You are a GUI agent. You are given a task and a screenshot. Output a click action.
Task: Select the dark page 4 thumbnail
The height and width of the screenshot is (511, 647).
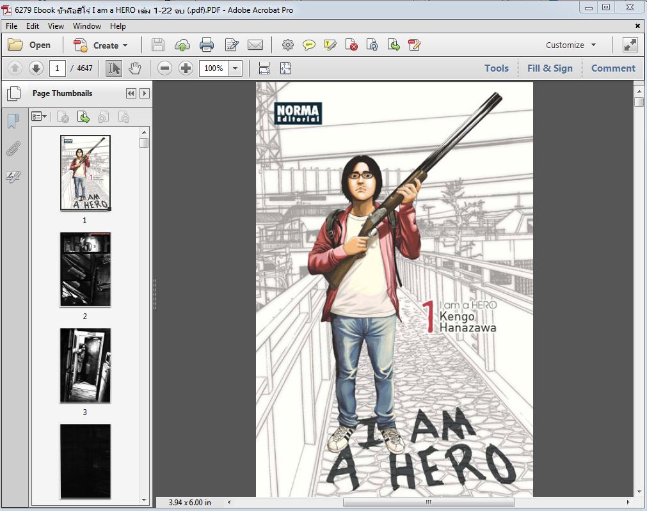(85, 461)
